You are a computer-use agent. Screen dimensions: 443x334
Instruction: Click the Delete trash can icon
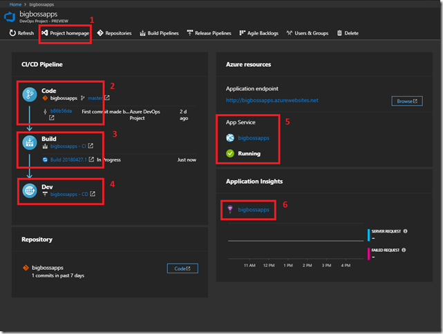pyautogui.click(x=339, y=33)
